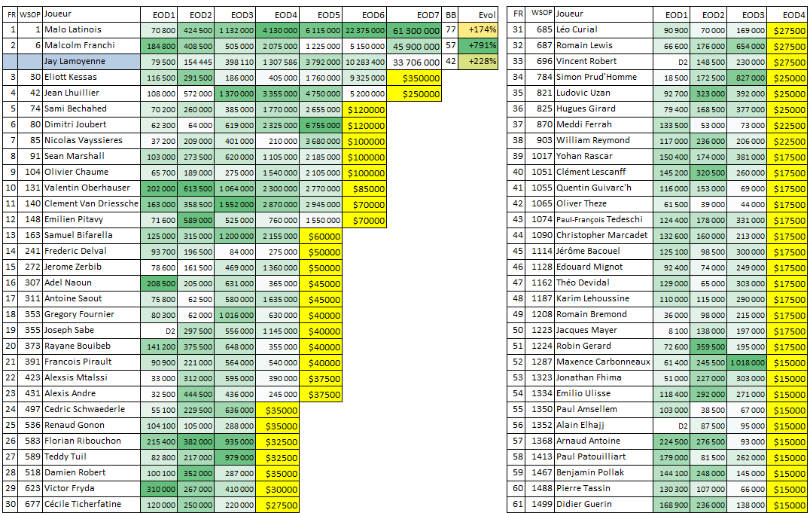
Task: Click the 33 706 000 EOD7 cell
Action: tap(414, 62)
